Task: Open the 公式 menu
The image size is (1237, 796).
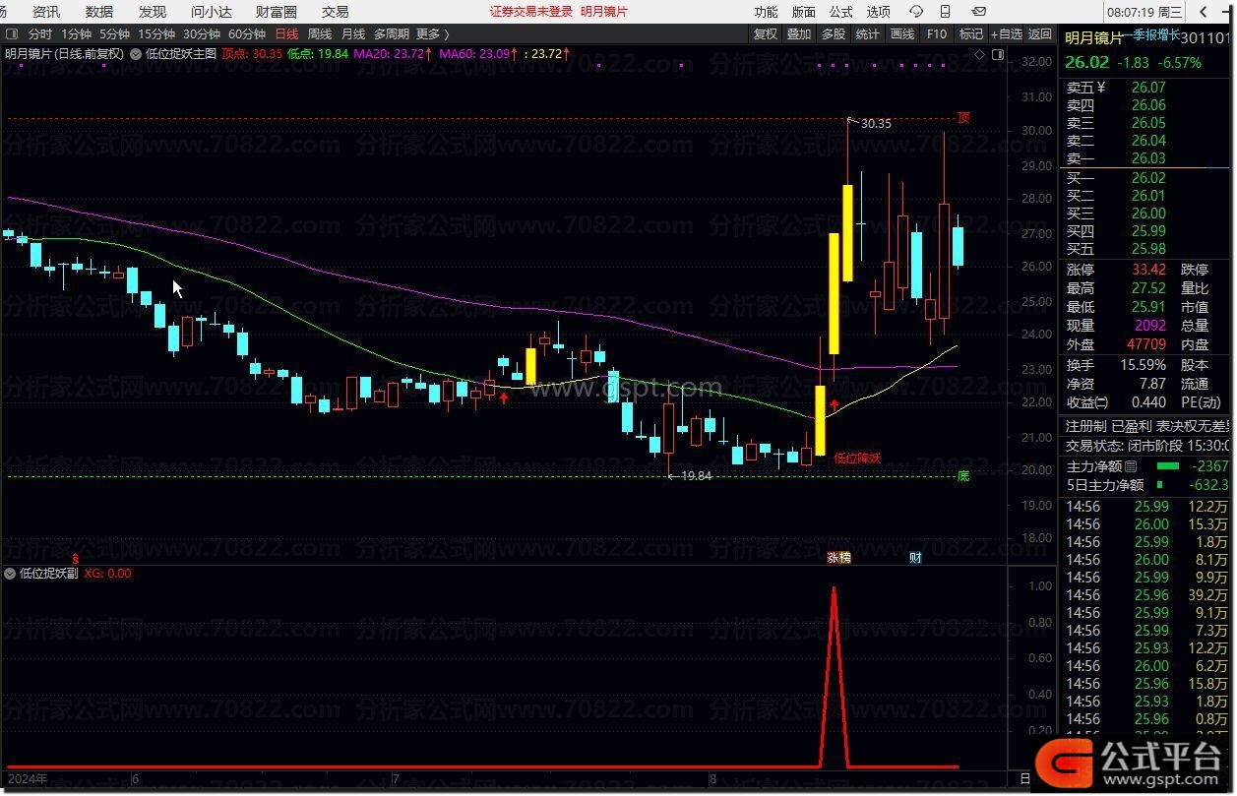Action: [x=840, y=12]
